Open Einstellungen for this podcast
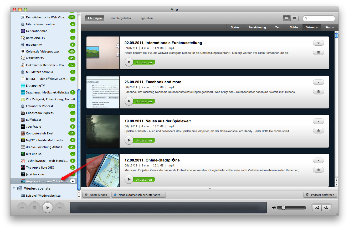Viewport: 349px width, 230px height. tap(96, 195)
